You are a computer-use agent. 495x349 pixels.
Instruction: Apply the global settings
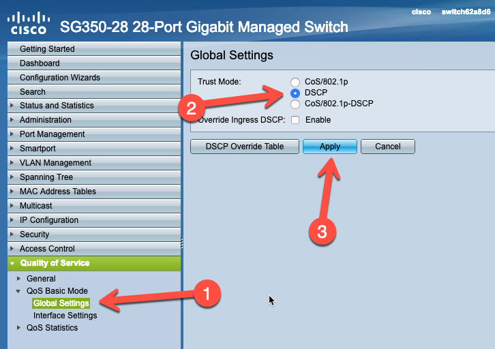click(330, 147)
